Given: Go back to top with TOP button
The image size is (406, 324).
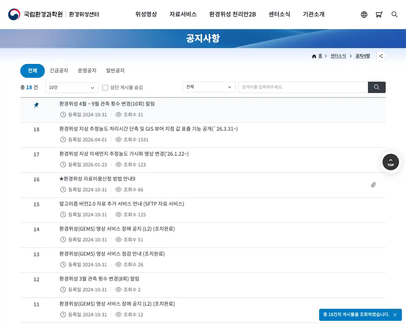Looking at the screenshot, I should (391, 162).
